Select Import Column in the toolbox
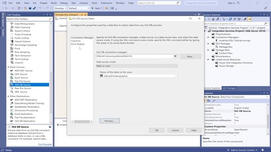The width and height of the screenshot is (271, 152). [x=22, y=41]
